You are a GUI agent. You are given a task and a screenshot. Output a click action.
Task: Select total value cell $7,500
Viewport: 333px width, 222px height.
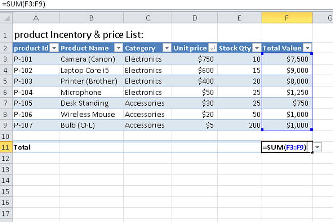click(287, 59)
